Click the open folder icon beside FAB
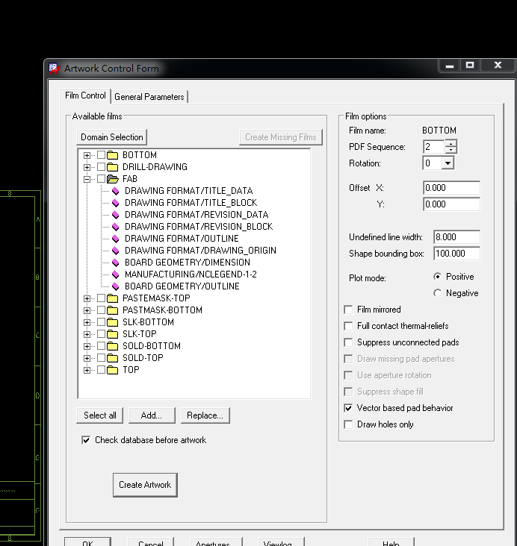Image resolution: width=517 pixels, height=546 pixels. 113,179
